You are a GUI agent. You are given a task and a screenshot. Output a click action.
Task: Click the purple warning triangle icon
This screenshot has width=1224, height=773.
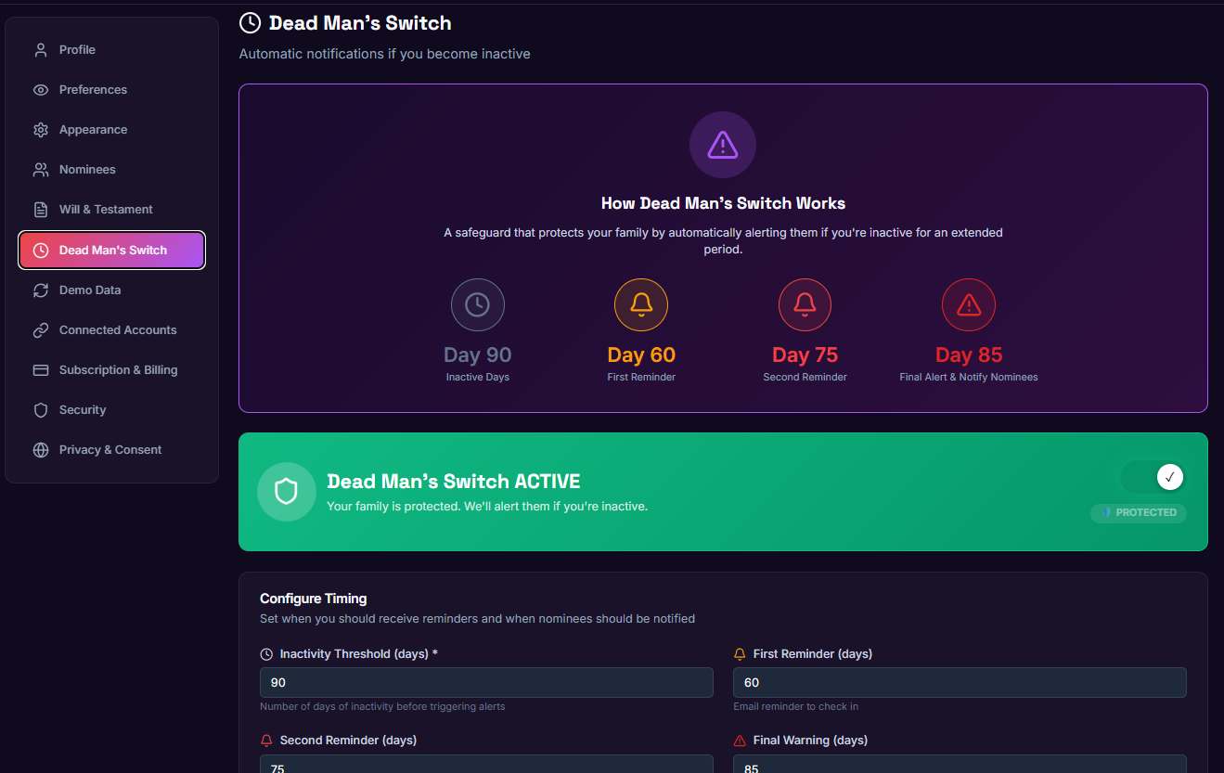point(722,145)
